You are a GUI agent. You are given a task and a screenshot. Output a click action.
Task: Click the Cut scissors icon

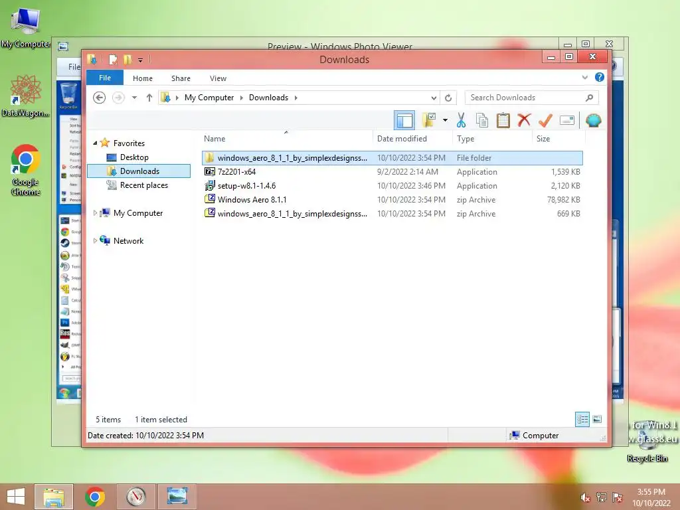click(x=461, y=120)
